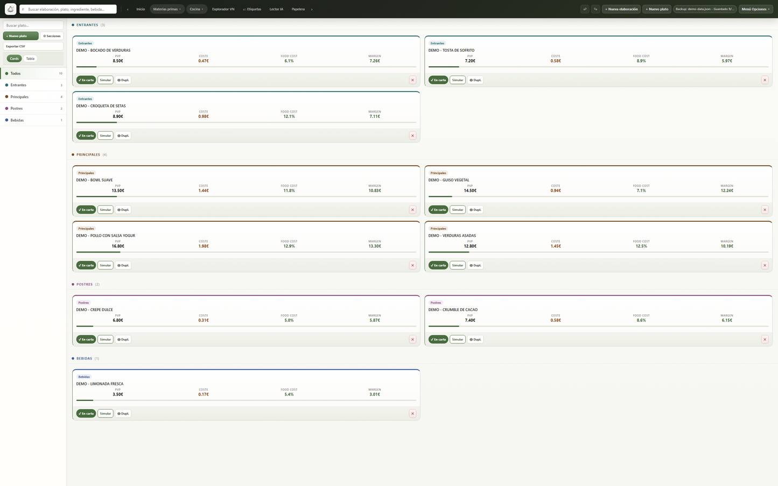Duplicate the Bowl Suave dish

[x=123, y=210]
